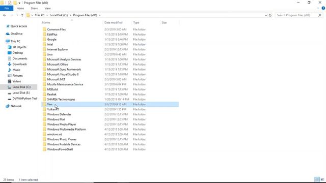Viewport: 326px width, 183px height.
Task: Select the Windows Defender folder icon
Action: tap(44, 114)
